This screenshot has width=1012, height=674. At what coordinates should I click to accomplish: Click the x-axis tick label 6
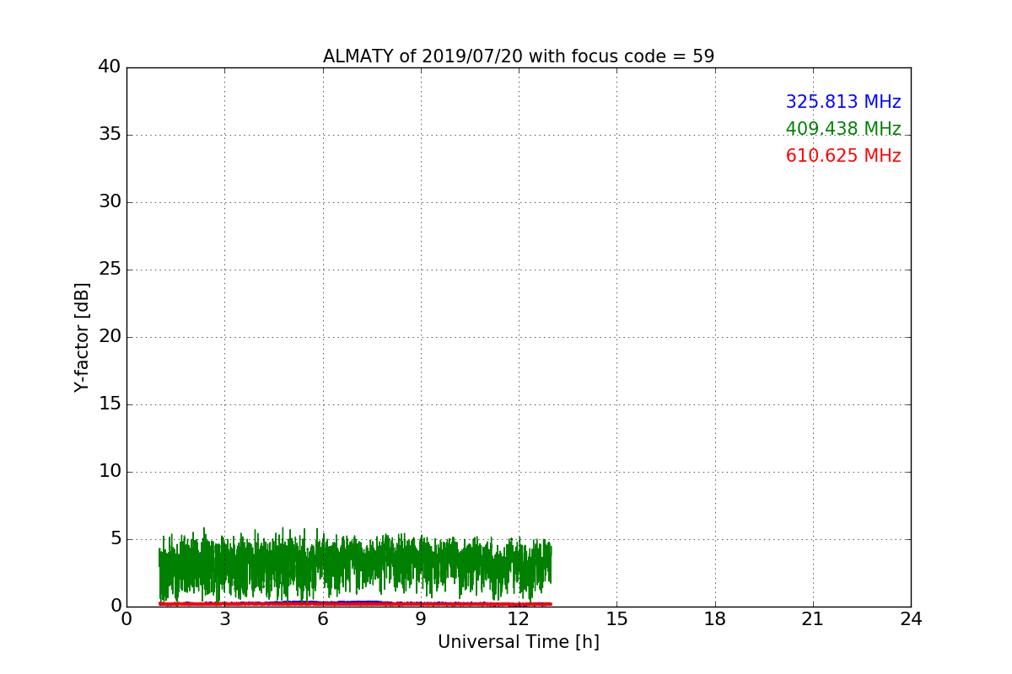tap(323, 619)
